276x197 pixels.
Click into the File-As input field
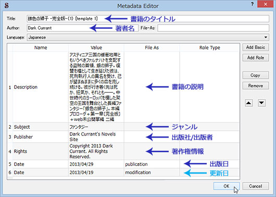tap(213, 28)
